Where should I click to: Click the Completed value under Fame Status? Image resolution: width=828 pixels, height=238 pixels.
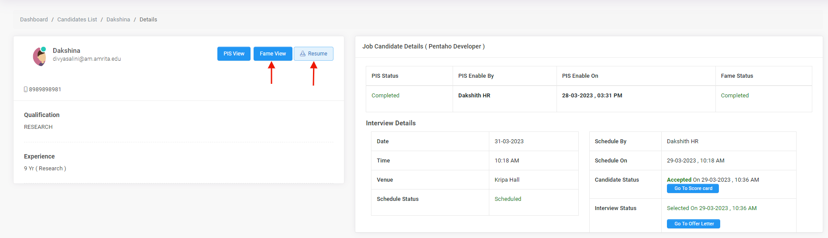[x=735, y=96]
